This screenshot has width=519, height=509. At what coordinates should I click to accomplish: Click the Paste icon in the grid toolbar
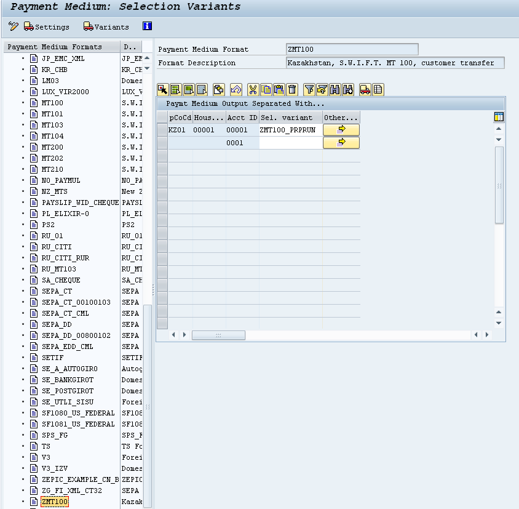coord(279,90)
